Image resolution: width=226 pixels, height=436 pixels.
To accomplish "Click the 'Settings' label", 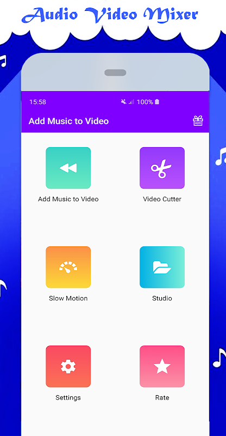I will click(x=68, y=398).
